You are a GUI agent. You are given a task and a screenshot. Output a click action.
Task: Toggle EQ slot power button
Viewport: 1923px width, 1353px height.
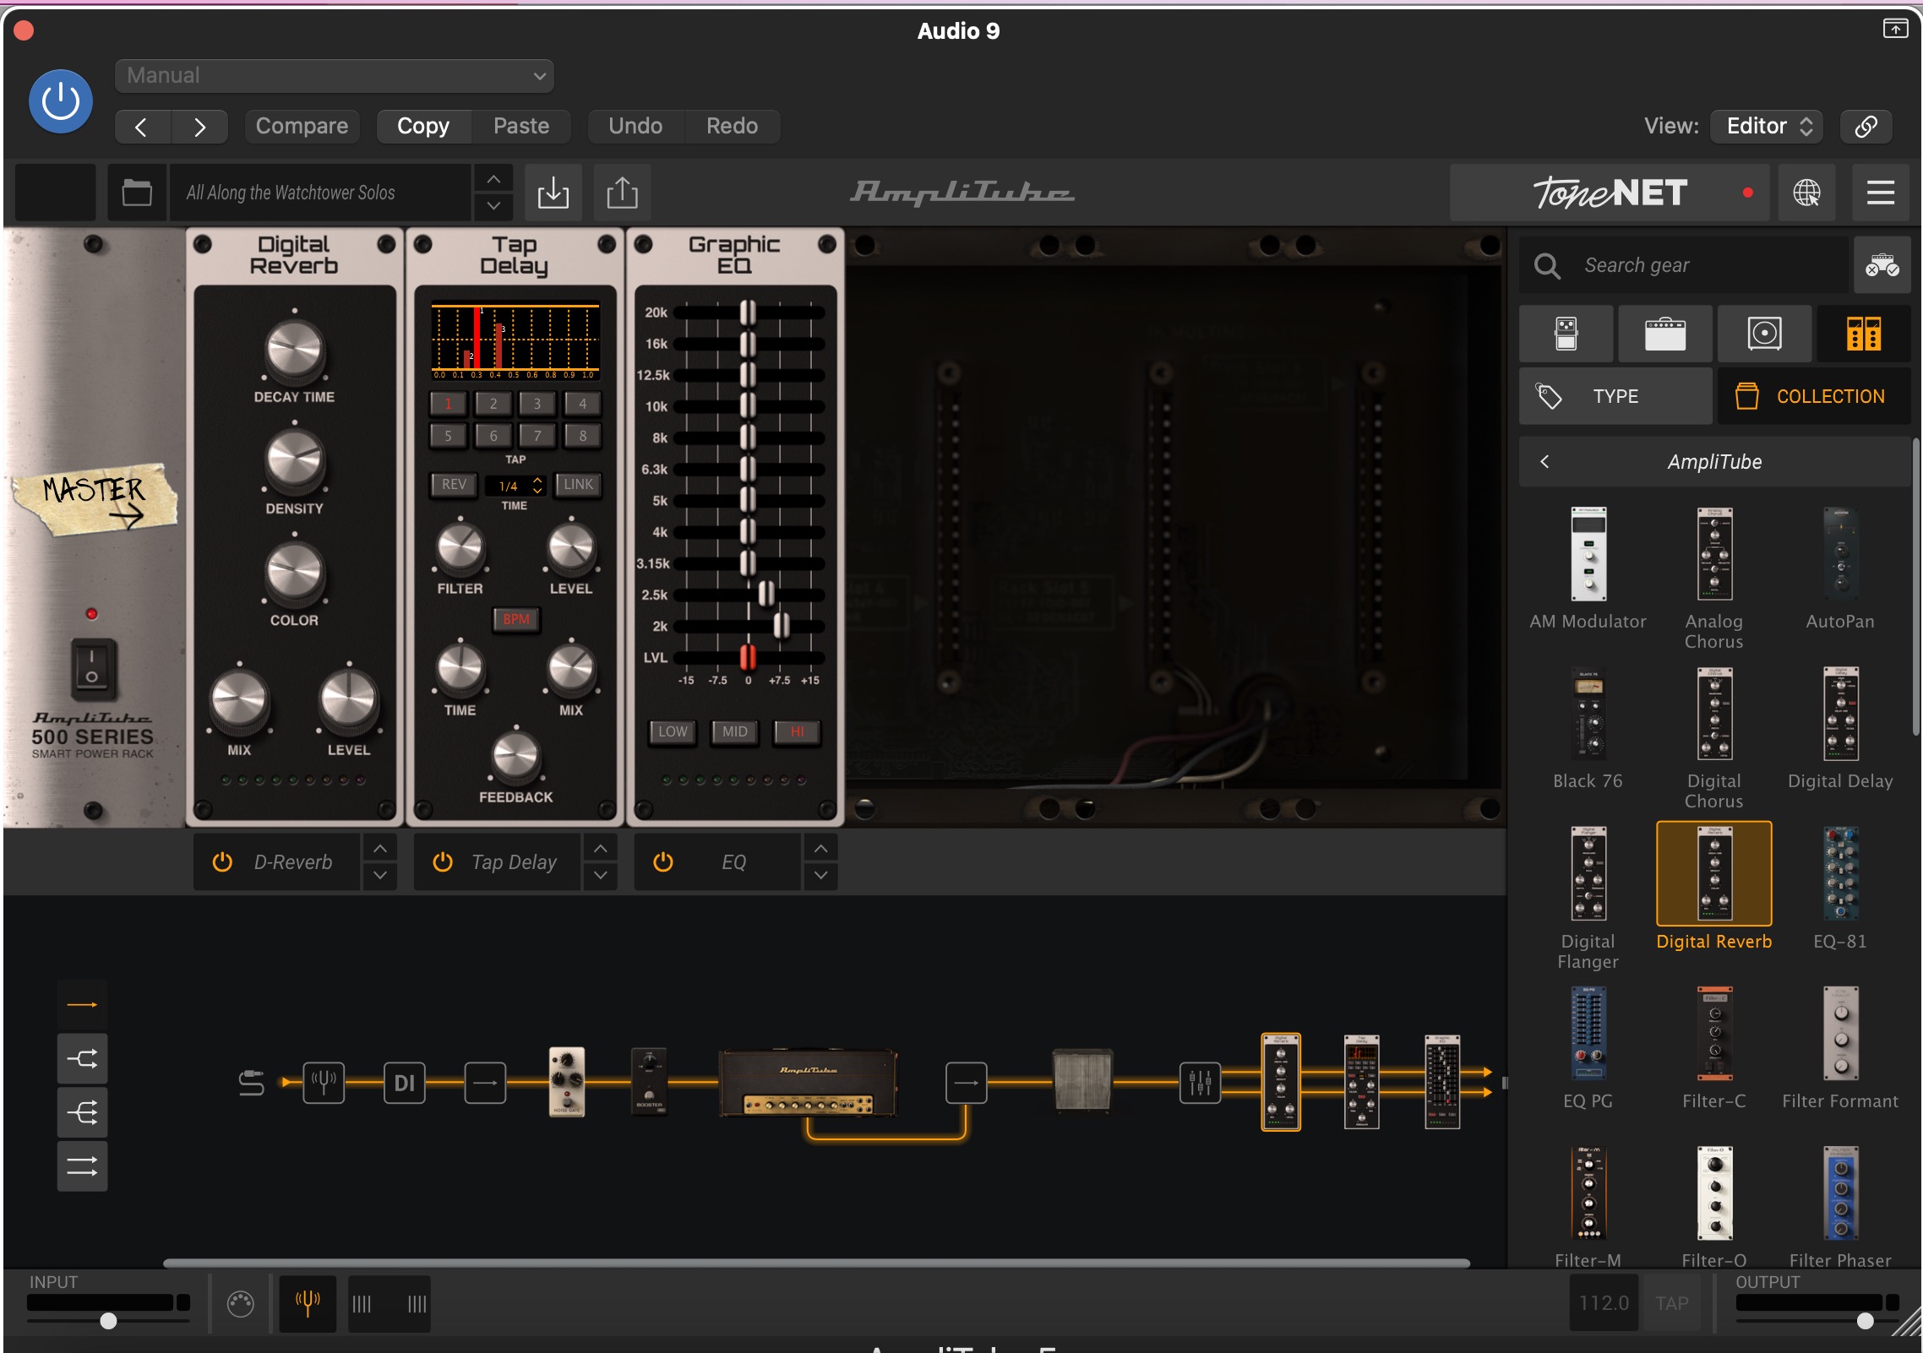(x=663, y=862)
